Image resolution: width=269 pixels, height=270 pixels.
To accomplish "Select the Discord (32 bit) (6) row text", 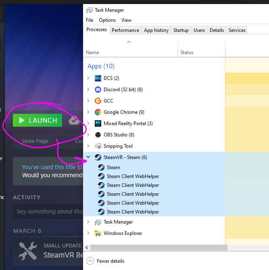I will (x=123, y=90).
